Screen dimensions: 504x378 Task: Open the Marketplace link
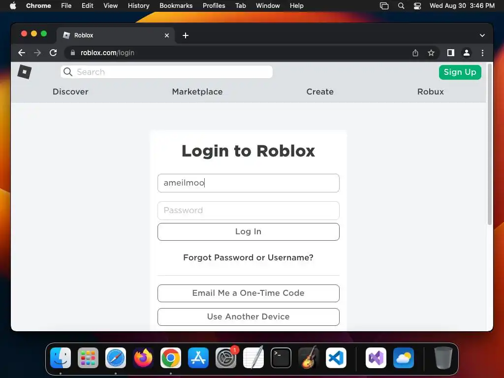197,92
